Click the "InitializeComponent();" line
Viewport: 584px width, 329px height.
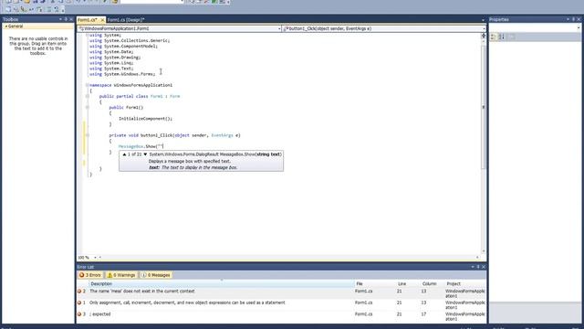145,119
